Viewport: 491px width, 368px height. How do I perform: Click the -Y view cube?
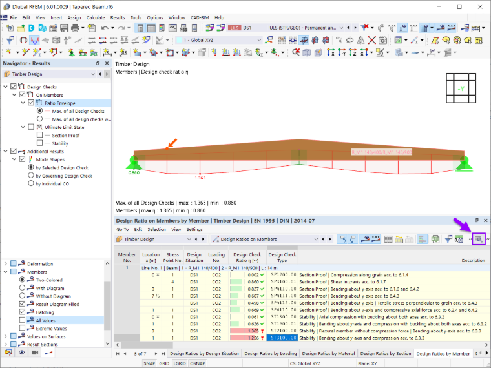pos(461,89)
